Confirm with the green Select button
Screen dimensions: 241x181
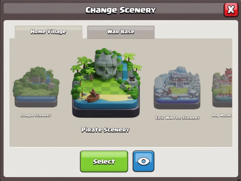(104, 161)
